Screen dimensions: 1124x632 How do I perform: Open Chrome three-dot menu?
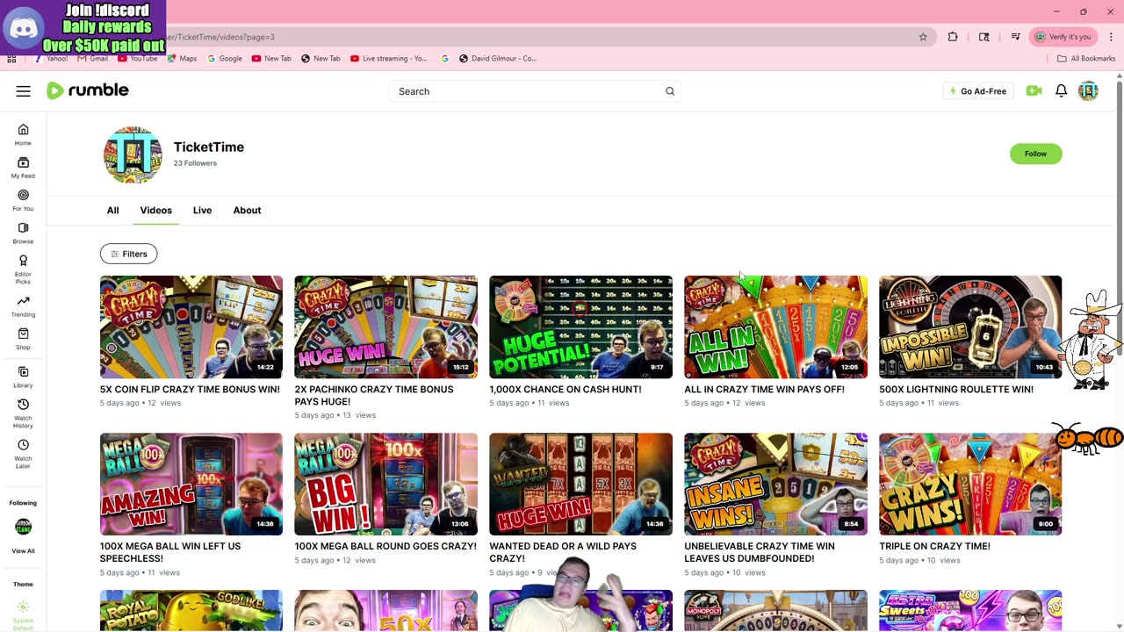click(x=1111, y=37)
